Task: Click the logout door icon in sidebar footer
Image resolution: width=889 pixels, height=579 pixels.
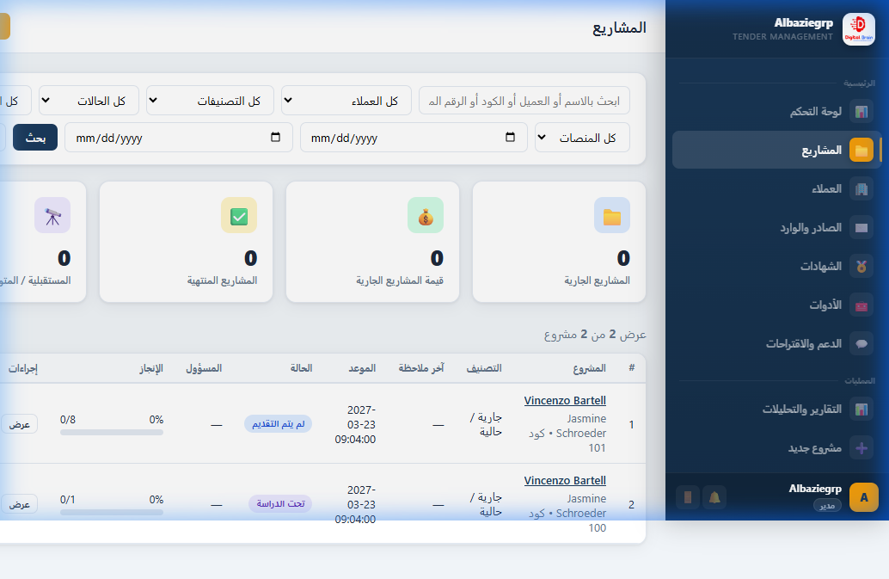Action: pos(688,497)
